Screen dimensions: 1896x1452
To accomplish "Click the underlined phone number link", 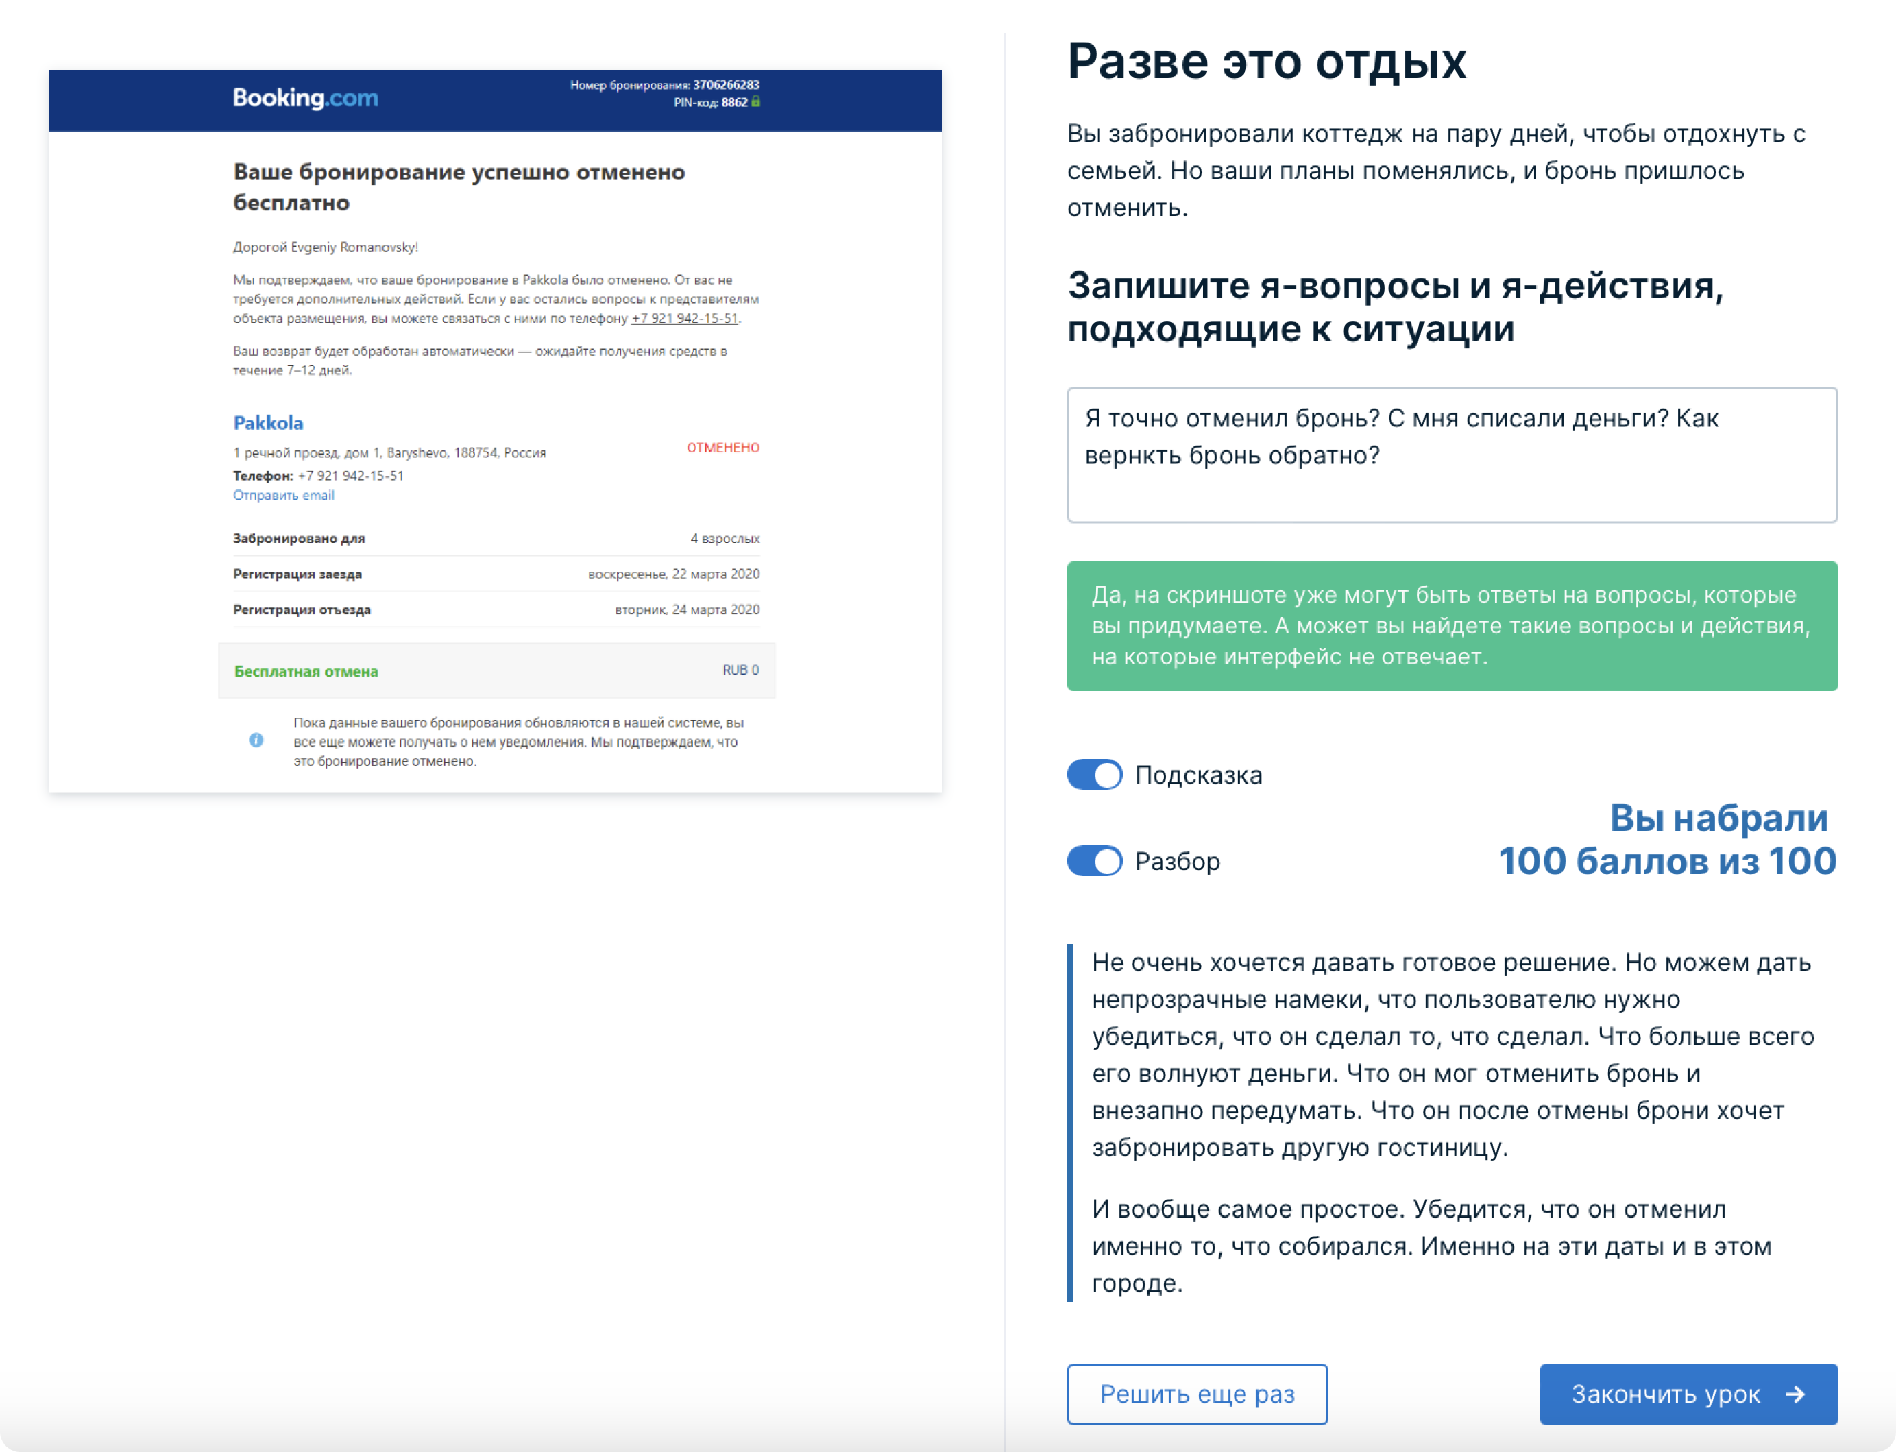I will click(684, 318).
